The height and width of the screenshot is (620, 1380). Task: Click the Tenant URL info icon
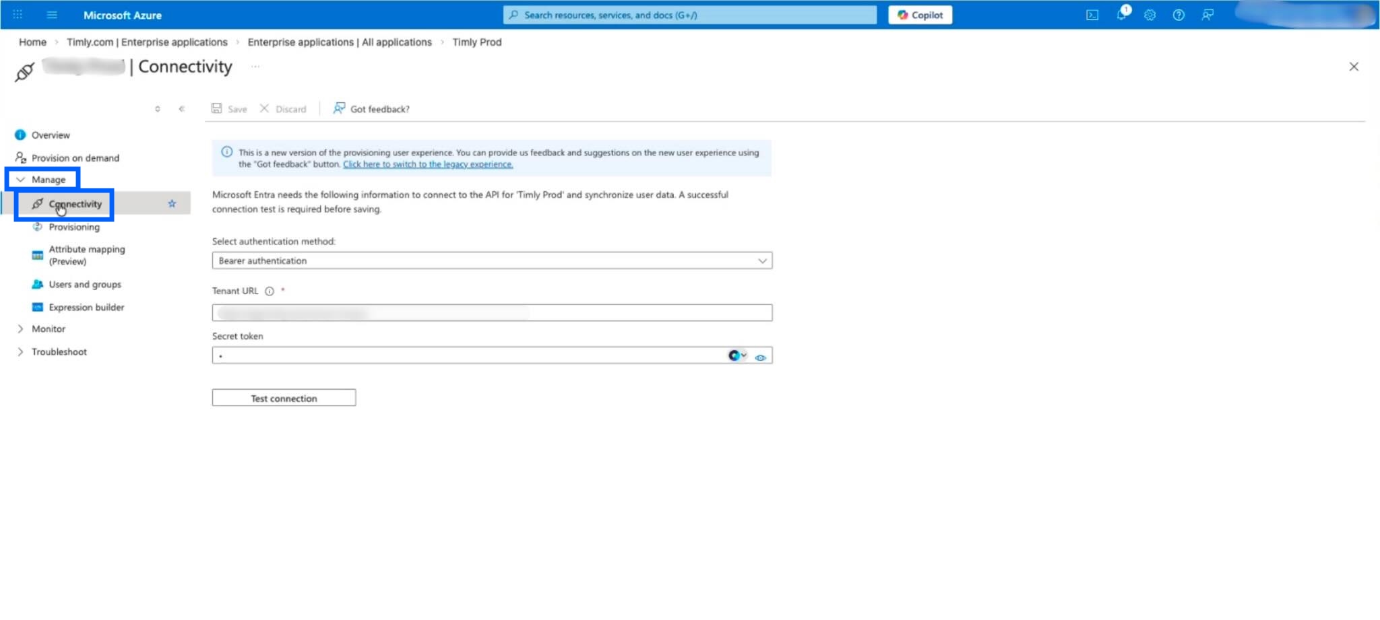pos(270,291)
